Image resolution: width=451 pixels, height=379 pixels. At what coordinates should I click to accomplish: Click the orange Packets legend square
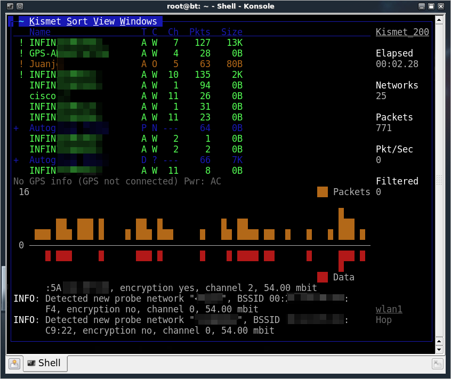click(323, 192)
